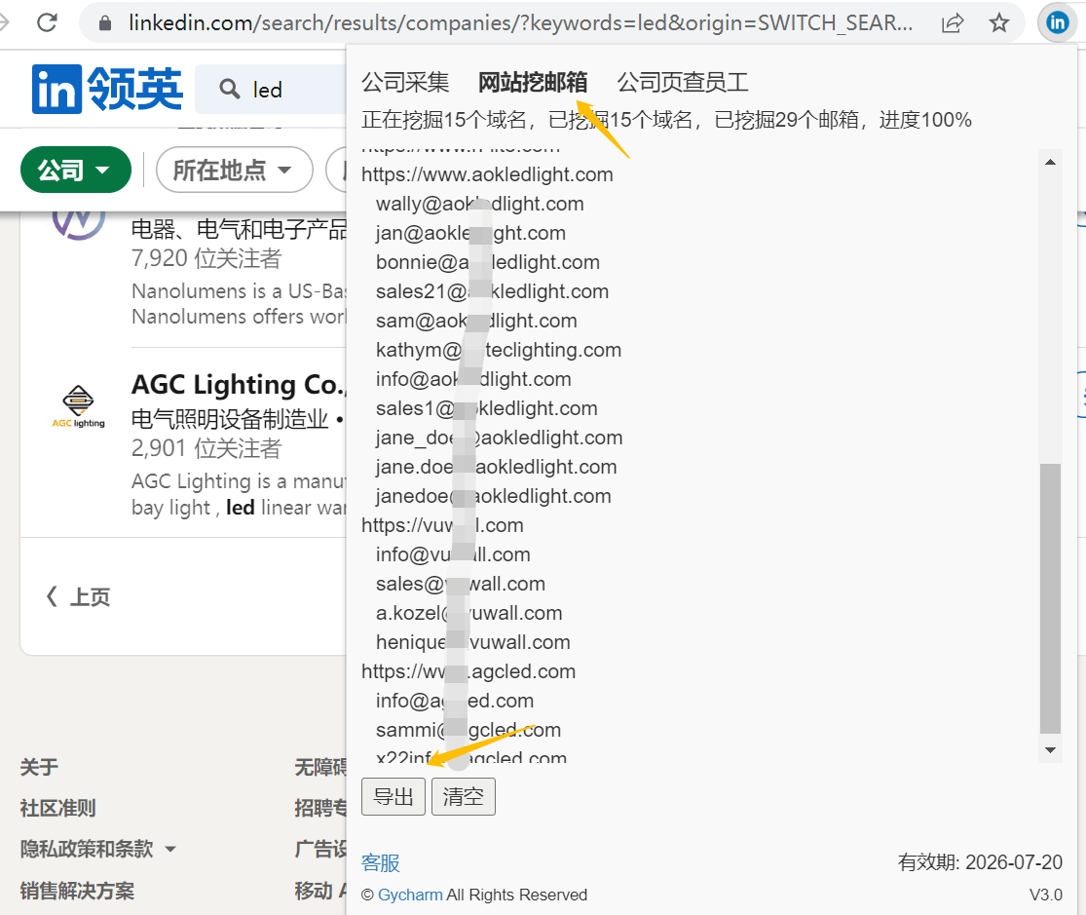Image resolution: width=1086 pixels, height=915 pixels.
Task: Click the lock icon in the address bar
Action: point(104,23)
